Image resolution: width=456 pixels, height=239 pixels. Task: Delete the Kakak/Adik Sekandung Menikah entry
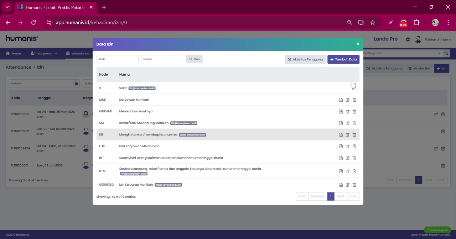(354, 123)
